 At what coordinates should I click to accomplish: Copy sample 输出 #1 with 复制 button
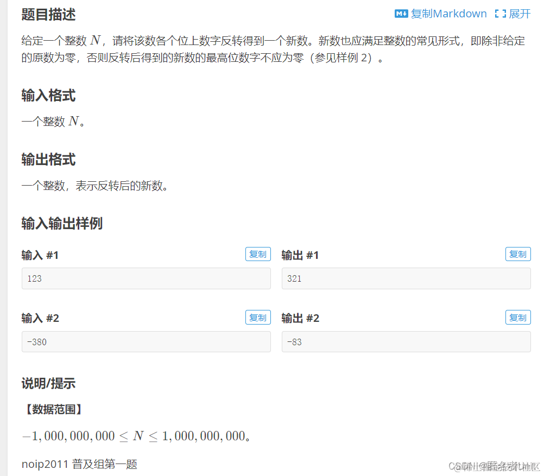[518, 255]
